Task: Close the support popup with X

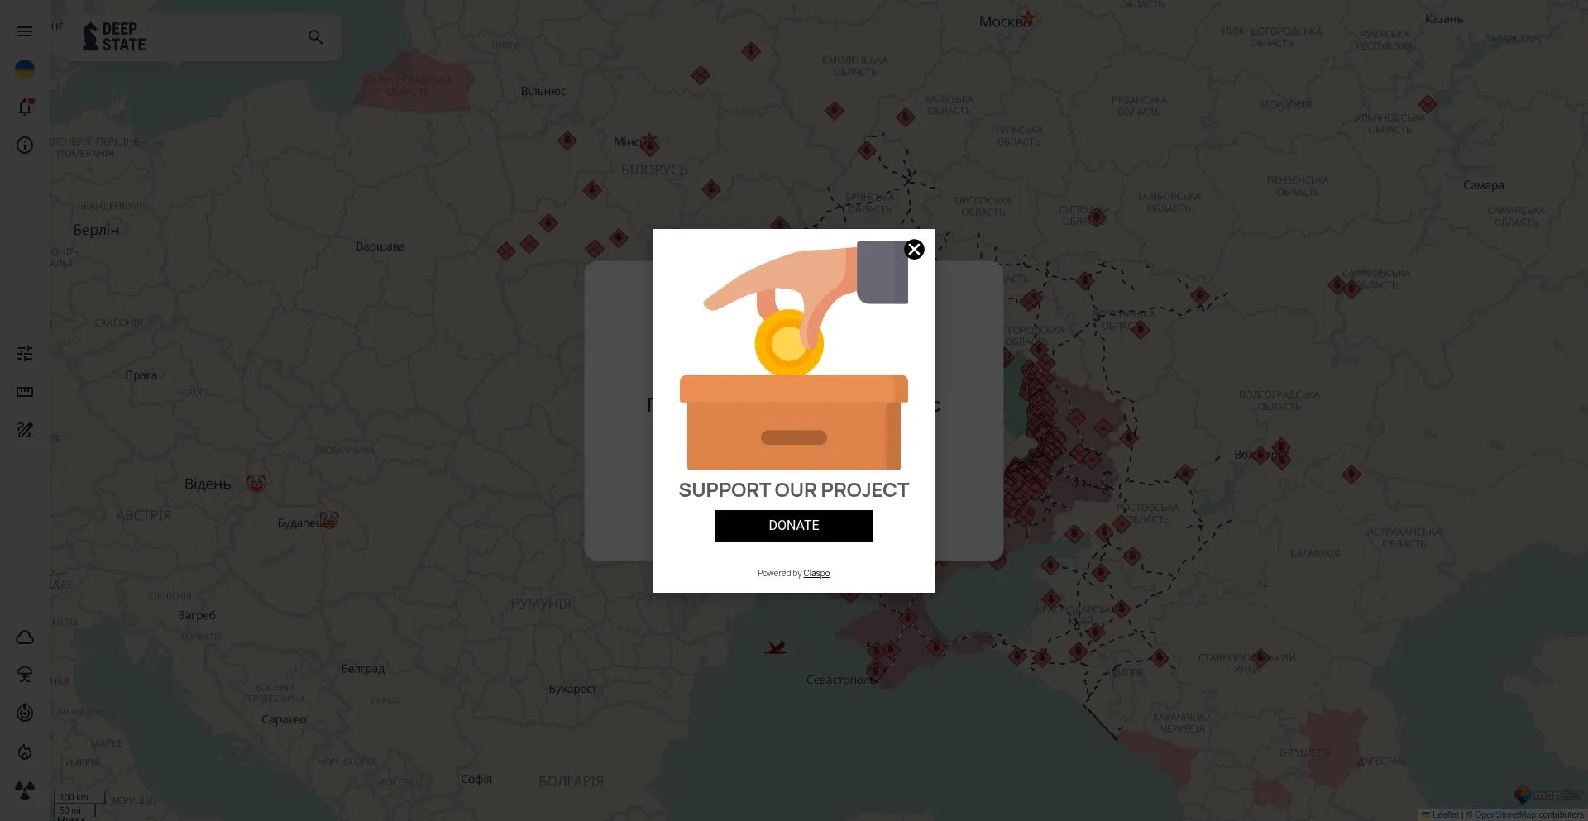Action: coord(914,250)
